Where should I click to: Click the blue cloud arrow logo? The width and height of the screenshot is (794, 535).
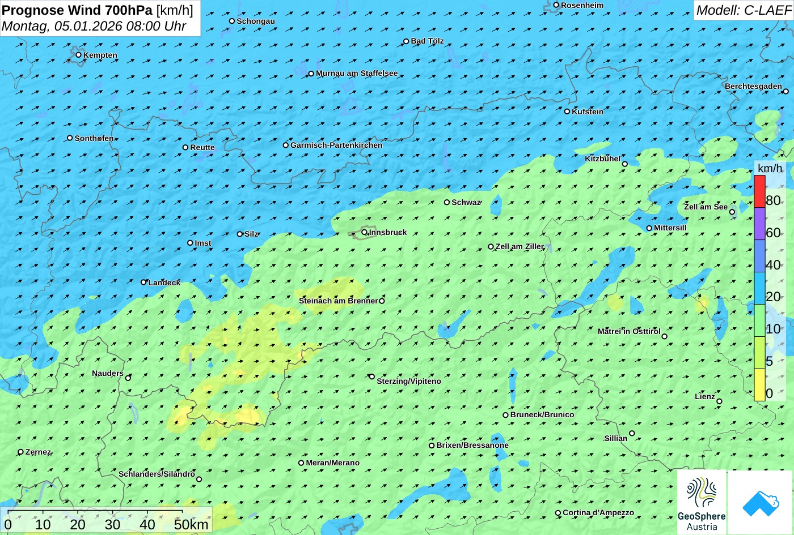(x=761, y=502)
